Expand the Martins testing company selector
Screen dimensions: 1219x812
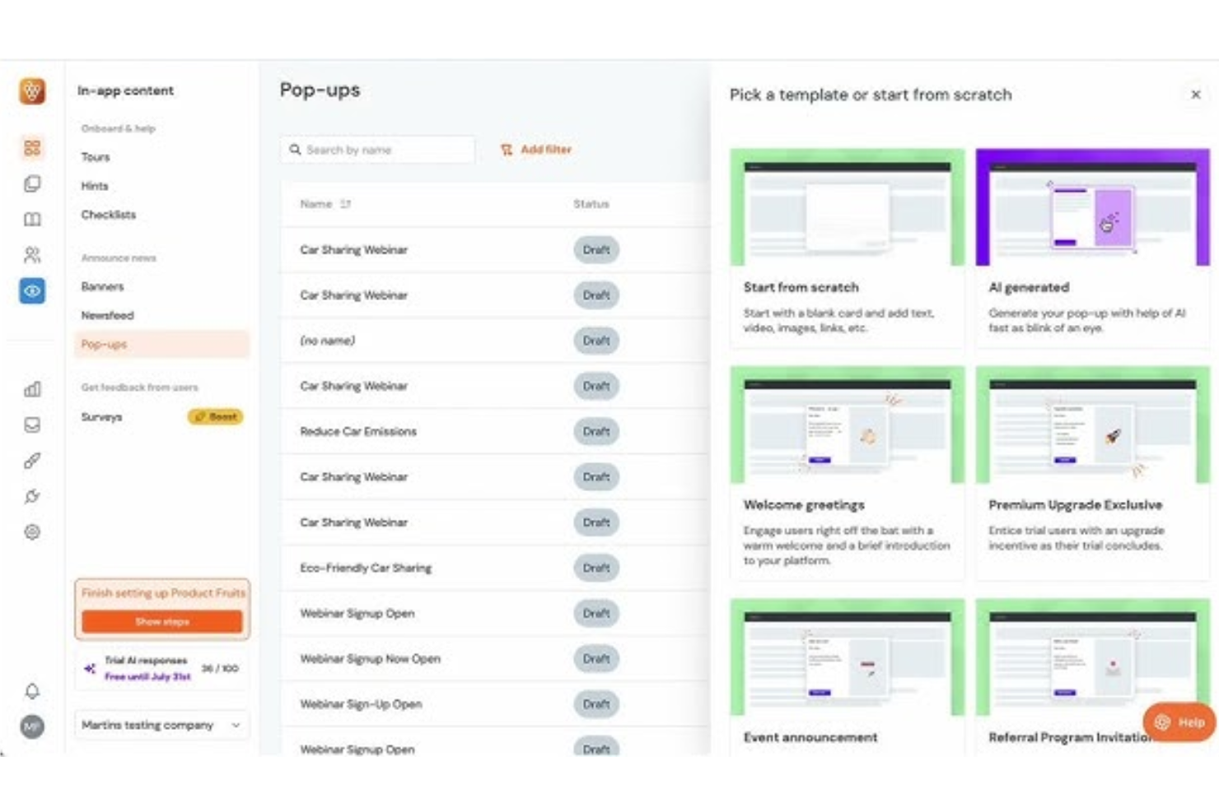click(x=161, y=725)
